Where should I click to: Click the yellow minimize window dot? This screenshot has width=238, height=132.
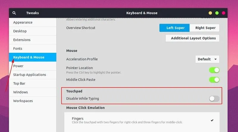[210, 13]
